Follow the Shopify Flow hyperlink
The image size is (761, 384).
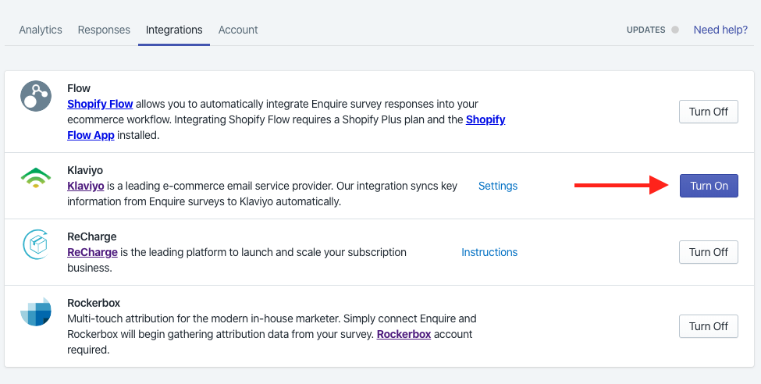click(x=100, y=104)
